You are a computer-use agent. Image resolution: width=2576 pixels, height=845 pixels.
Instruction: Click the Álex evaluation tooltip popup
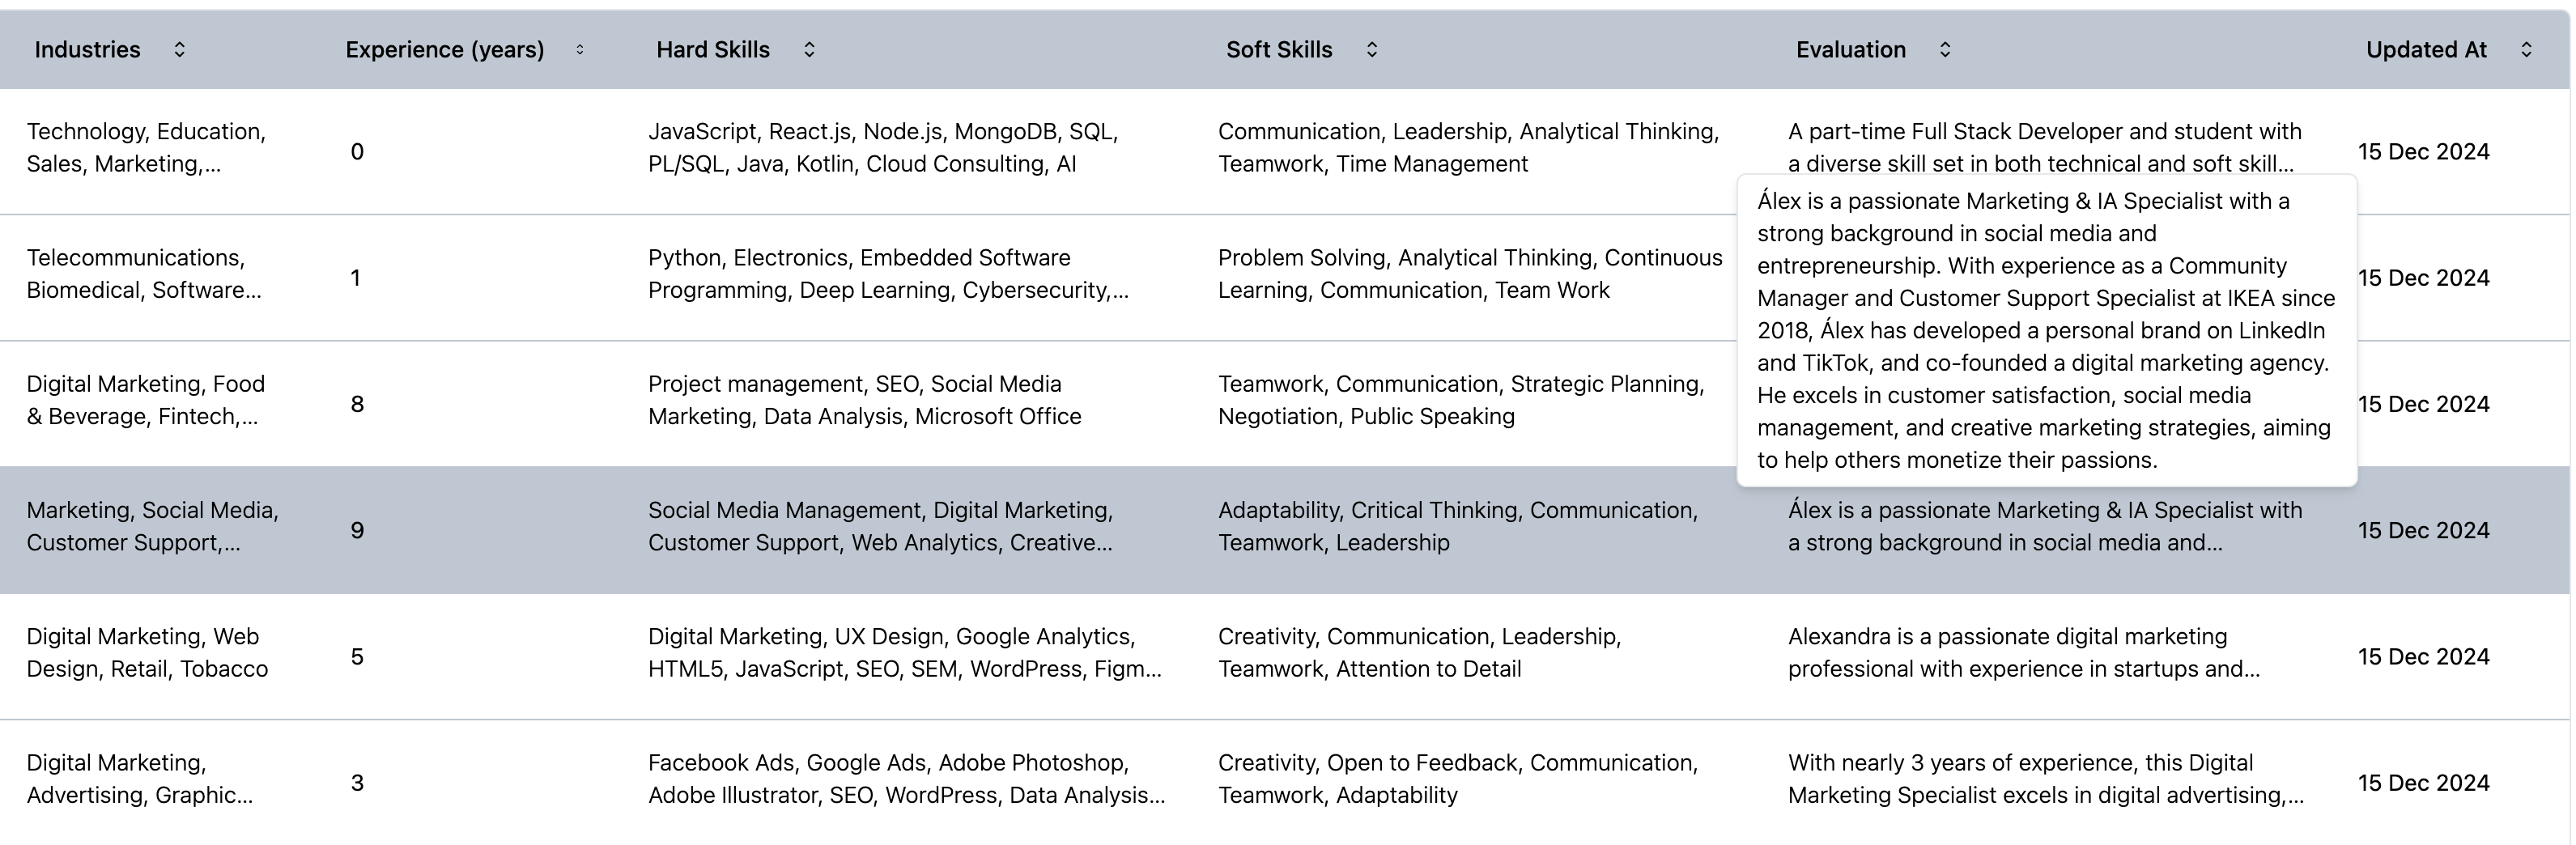pos(2046,330)
